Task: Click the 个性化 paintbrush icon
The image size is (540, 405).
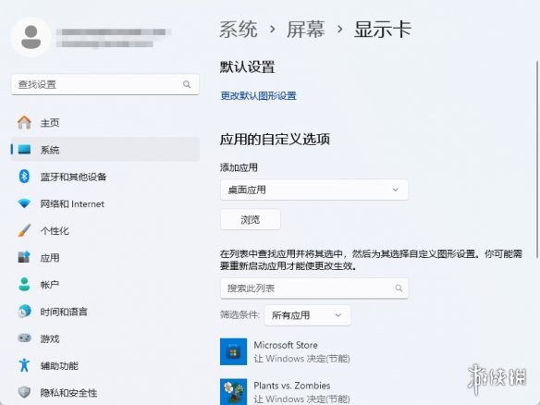Action: [24, 230]
